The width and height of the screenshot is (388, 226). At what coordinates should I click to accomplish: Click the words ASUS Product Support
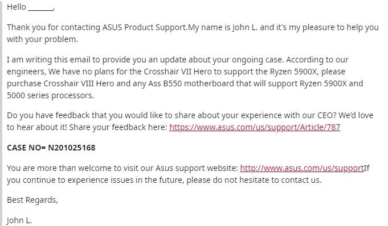point(144,27)
